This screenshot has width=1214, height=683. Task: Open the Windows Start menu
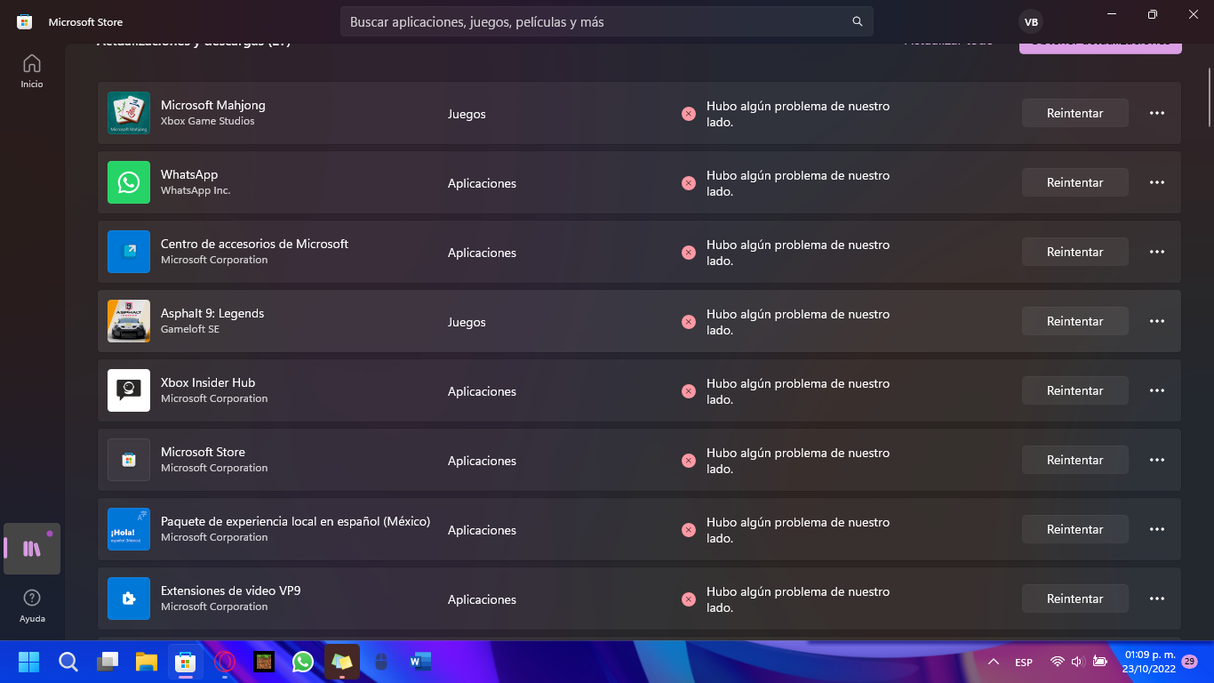(29, 662)
